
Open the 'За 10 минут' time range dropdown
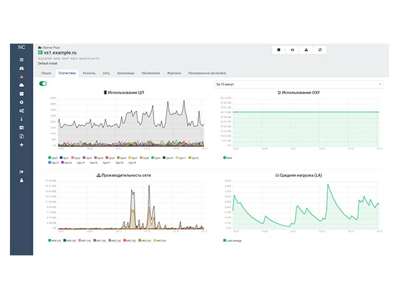pyautogui.click(x=298, y=83)
